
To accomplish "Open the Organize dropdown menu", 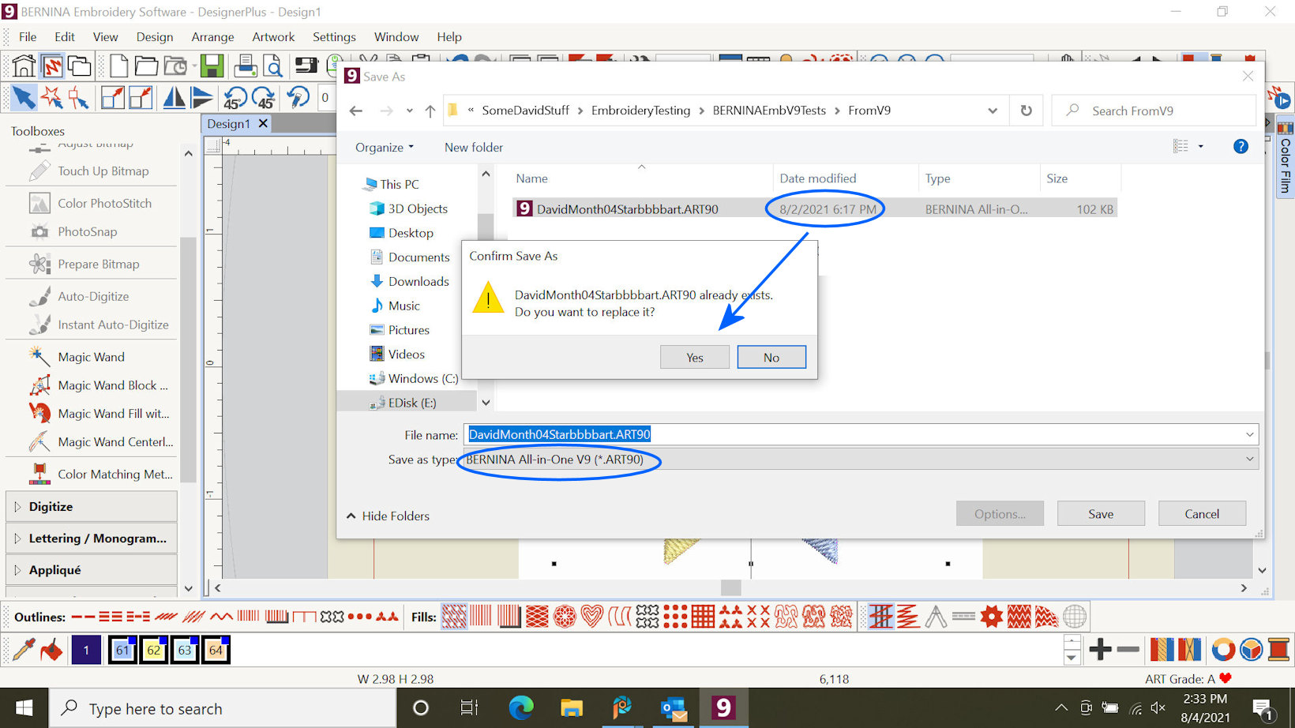I will [x=384, y=148].
